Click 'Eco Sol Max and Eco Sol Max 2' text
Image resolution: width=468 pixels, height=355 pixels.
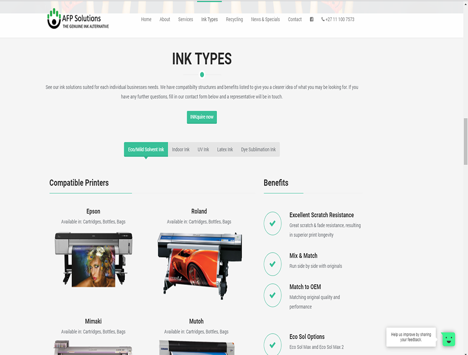pyautogui.click(x=317, y=347)
